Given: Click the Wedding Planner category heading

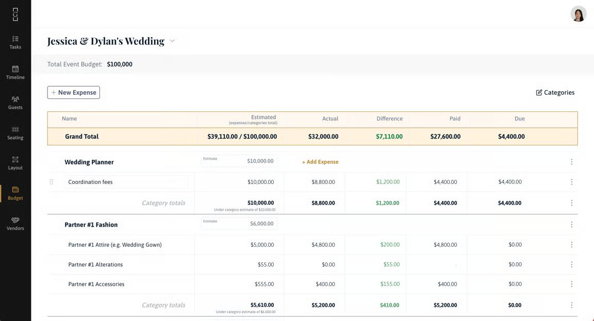Looking at the screenshot, I should pyautogui.click(x=89, y=162).
